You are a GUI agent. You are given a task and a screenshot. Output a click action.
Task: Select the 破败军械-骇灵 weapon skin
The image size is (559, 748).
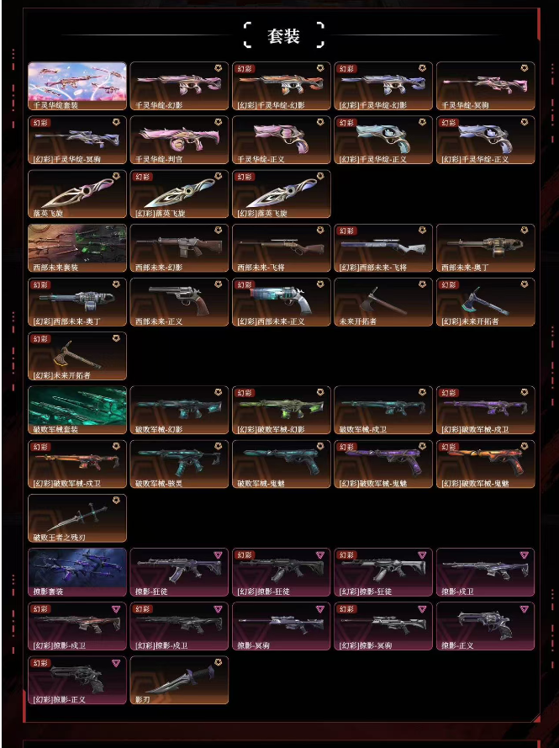click(x=179, y=464)
